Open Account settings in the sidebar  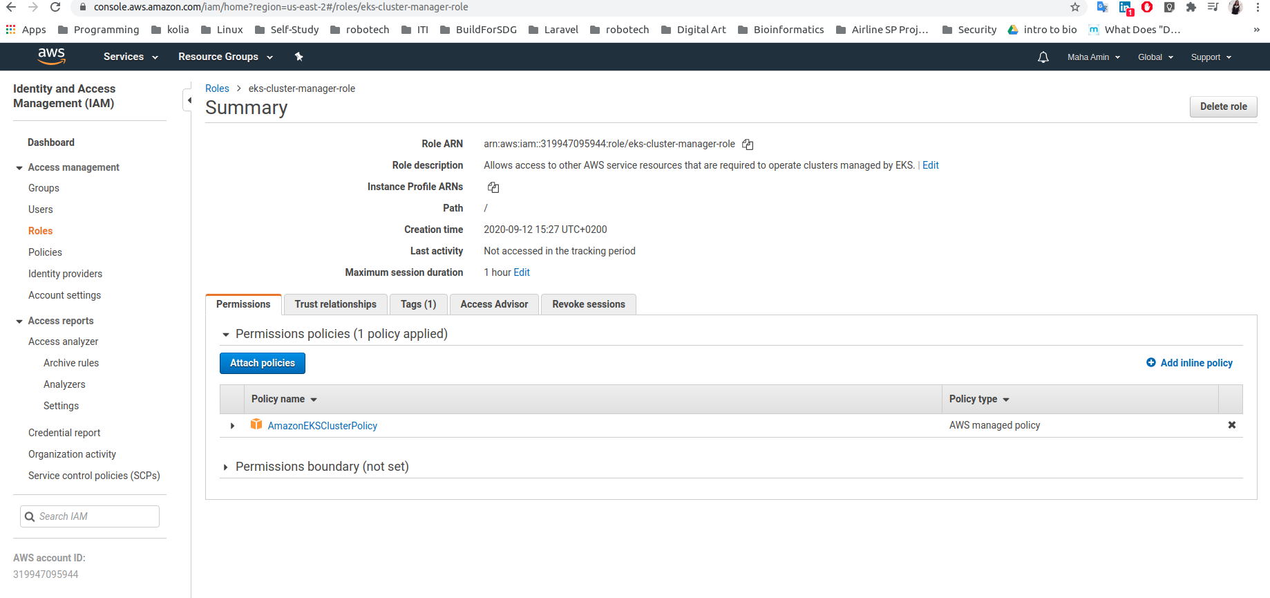[x=64, y=295]
